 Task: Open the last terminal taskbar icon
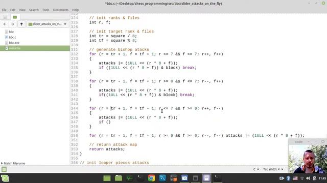click(x=218, y=178)
